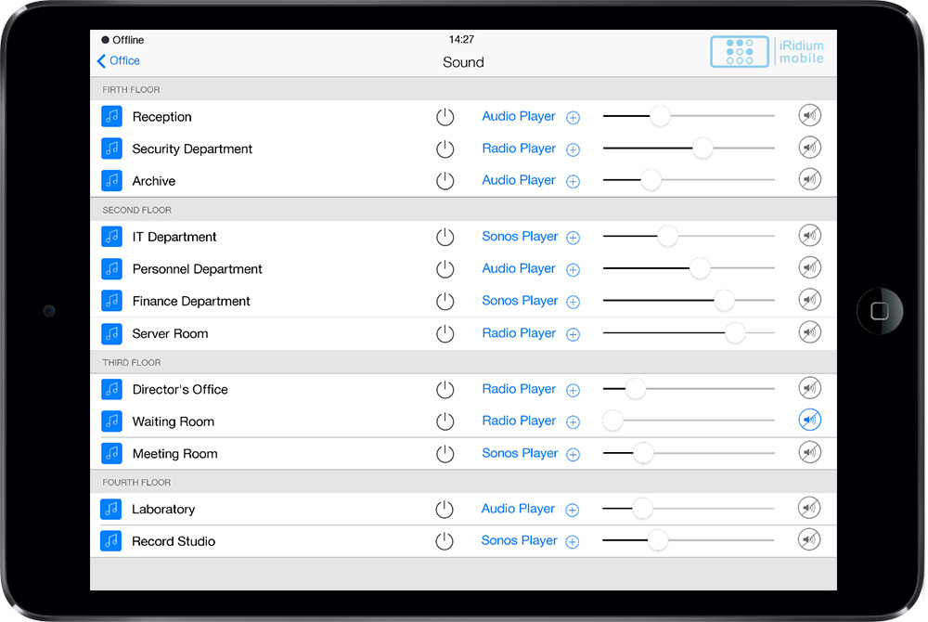The height and width of the screenshot is (622, 928).
Task: Mute the Security Department speaker
Action: tap(810, 148)
